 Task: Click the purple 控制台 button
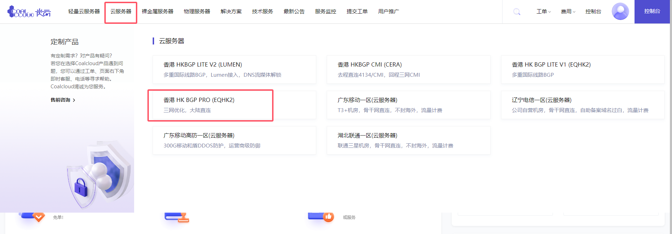[x=652, y=12]
